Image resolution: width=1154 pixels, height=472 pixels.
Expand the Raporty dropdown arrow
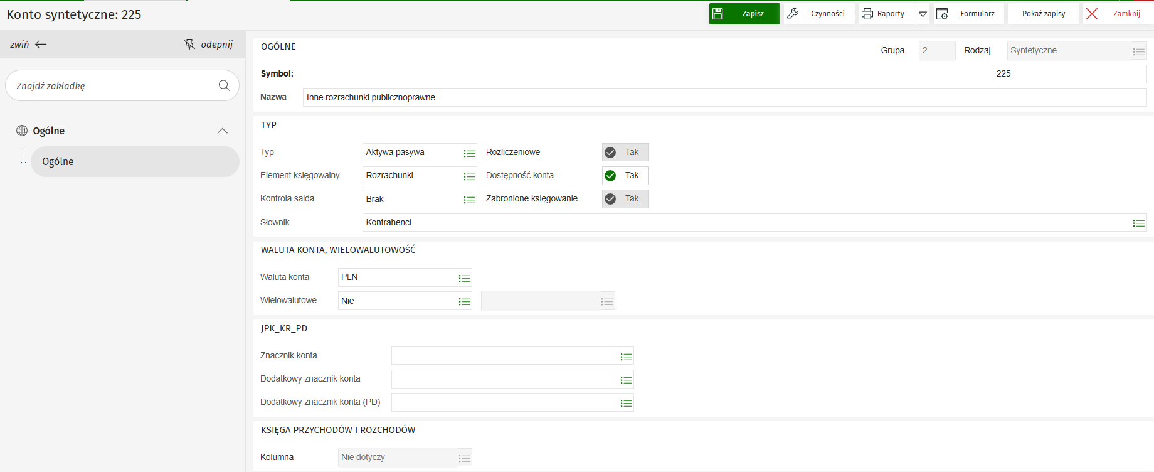coord(923,14)
